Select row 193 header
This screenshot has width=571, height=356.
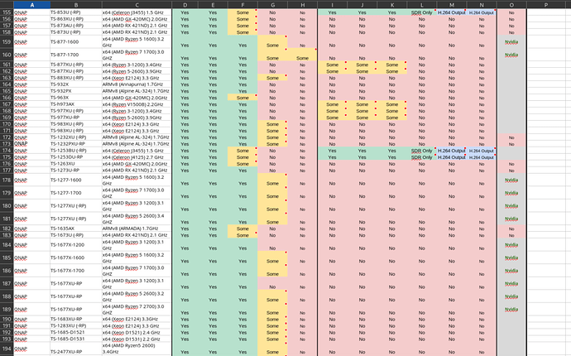click(7, 339)
